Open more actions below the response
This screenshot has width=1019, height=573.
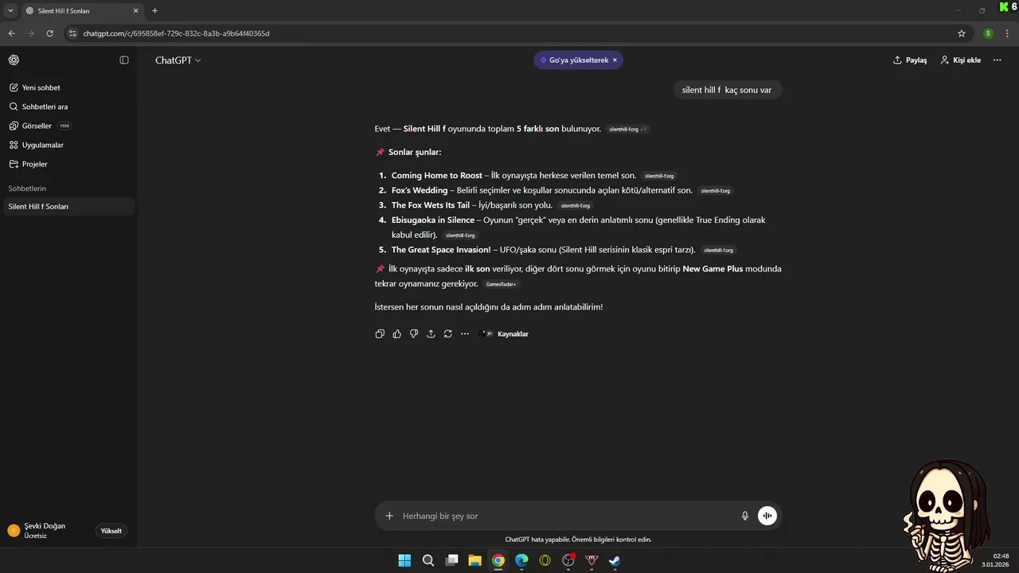[465, 333]
